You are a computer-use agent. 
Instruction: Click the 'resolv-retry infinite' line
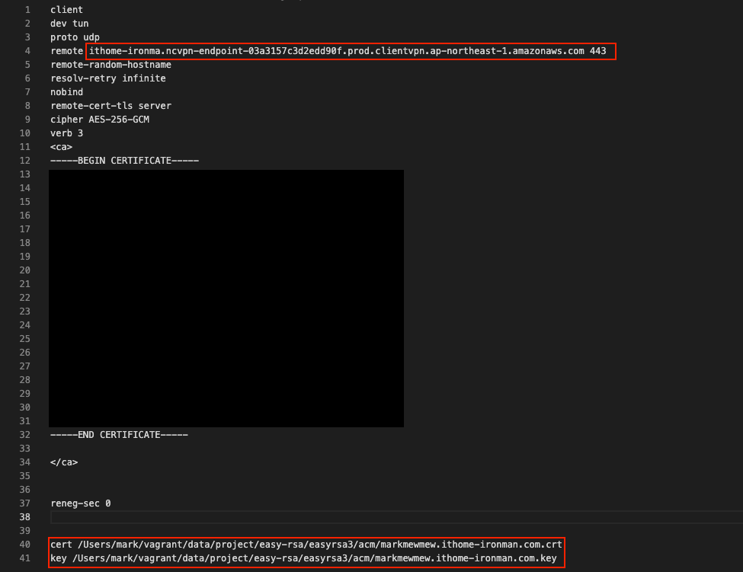click(x=108, y=78)
